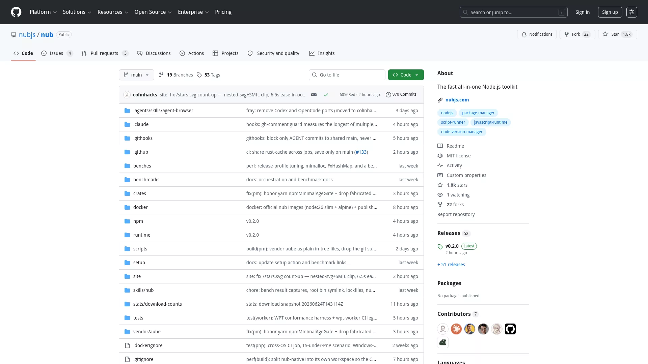Expand the Platform menu
This screenshot has width=648, height=364.
pyautogui.click(x=43, y=12)
